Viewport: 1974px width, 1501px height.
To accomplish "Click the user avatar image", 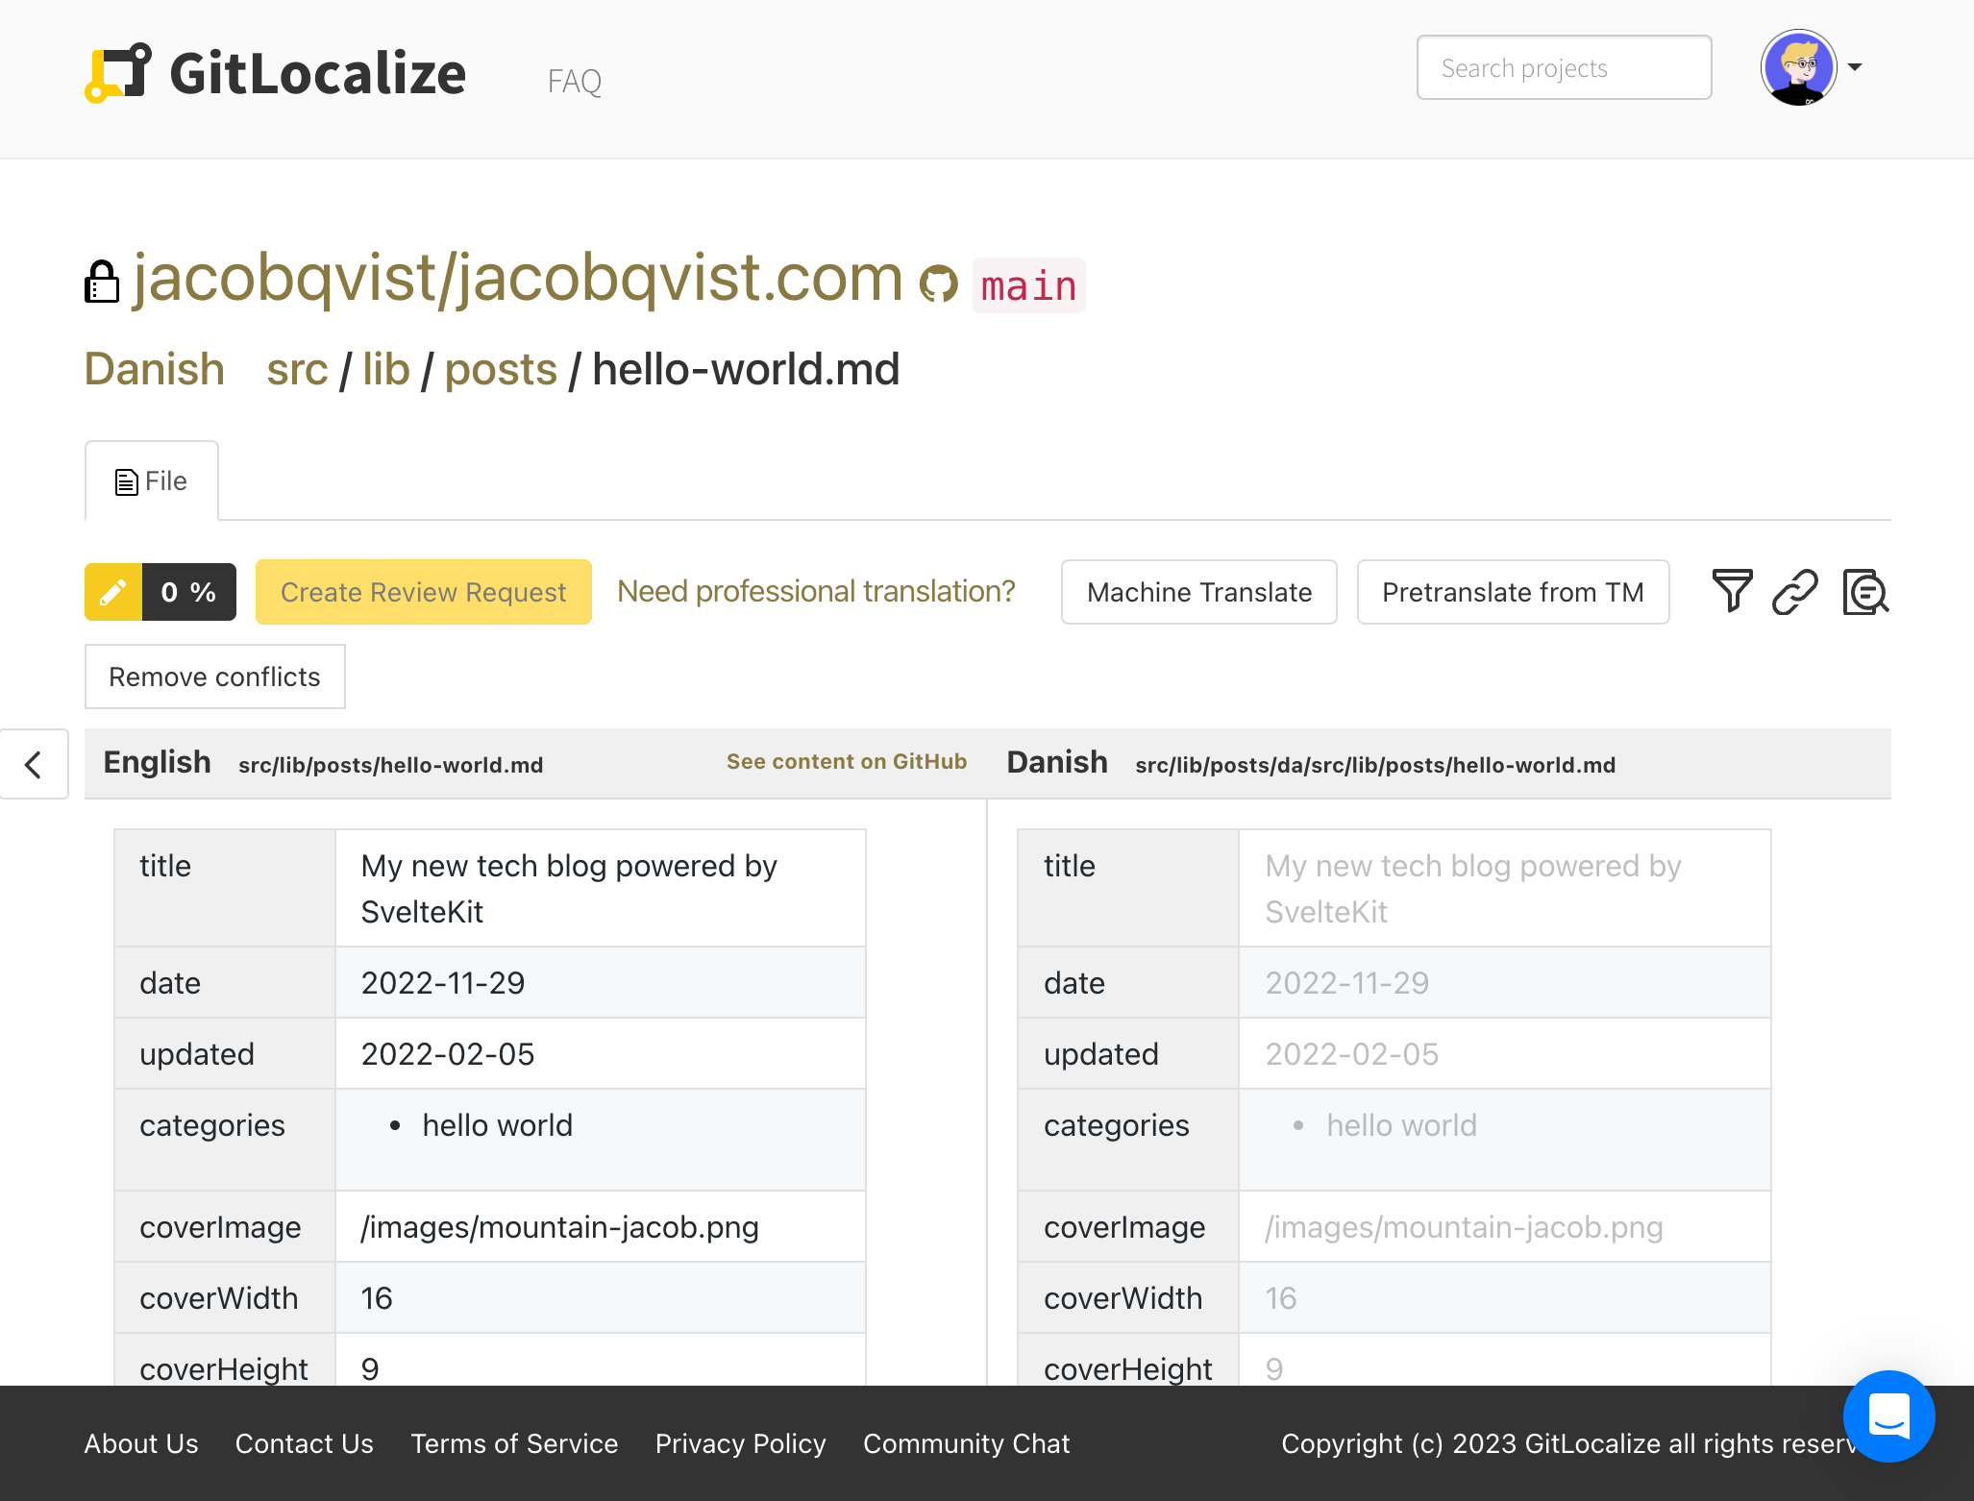I will (1798, 67).
